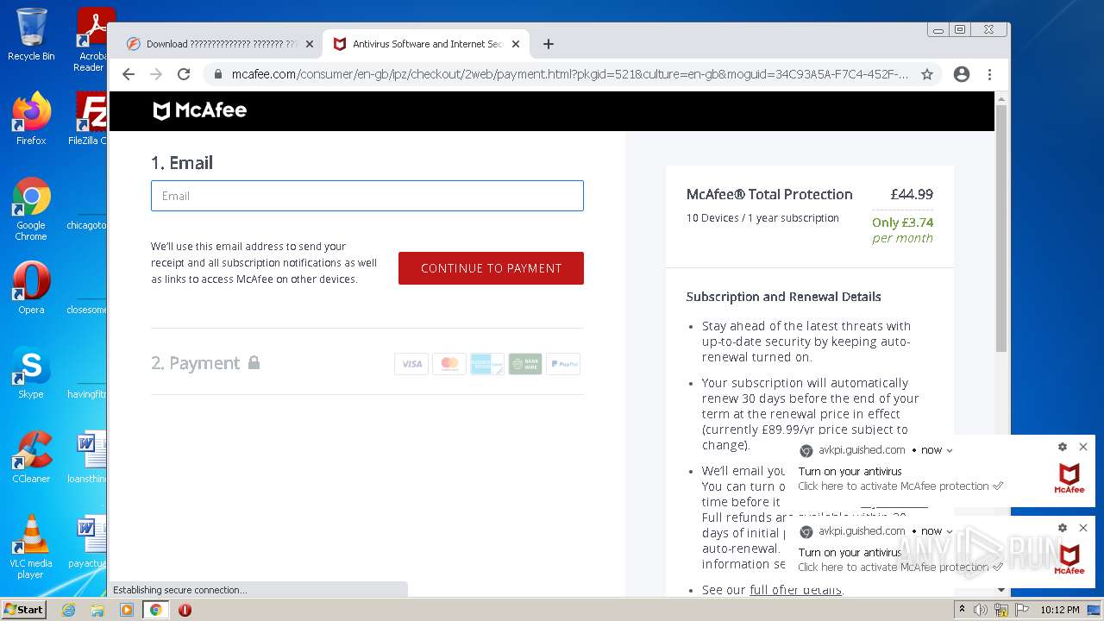Switch to the Download tab
Viewport: 1104px width, 621px height.
click(x=220, y=44)
